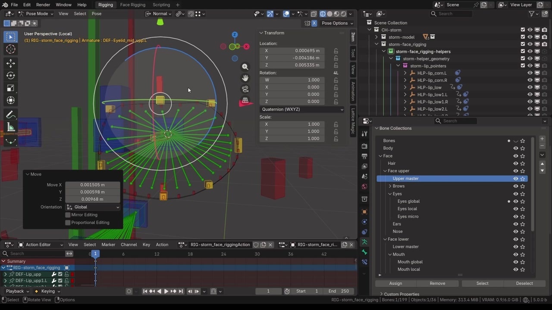Click the viewport zoom magnifier icon

pyautogui.click(x=245, y=67)
